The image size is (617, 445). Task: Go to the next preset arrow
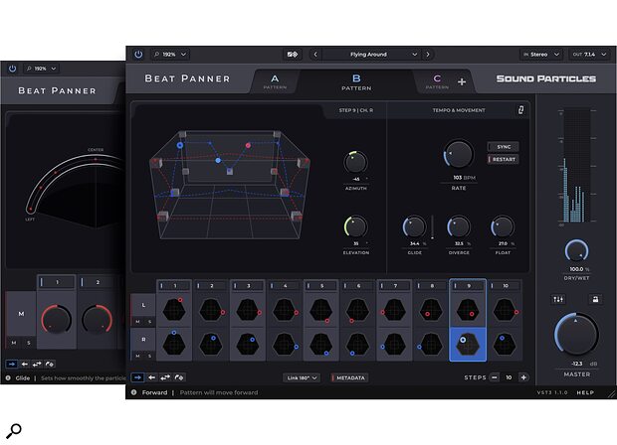point(428,55)
